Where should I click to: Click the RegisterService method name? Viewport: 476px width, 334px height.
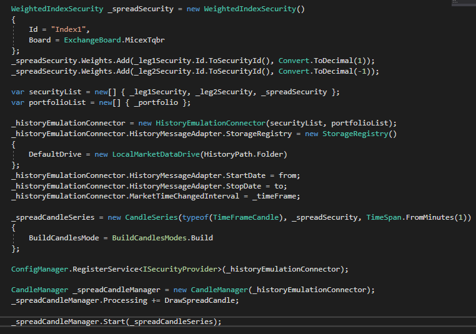click(x=106, y=269)
